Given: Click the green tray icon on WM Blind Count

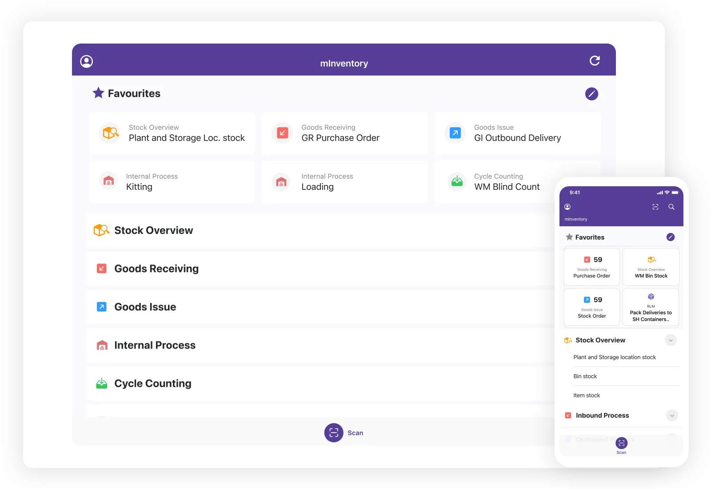Looking at the screenshot, I should pyautogui.click(x=457, y=181).
